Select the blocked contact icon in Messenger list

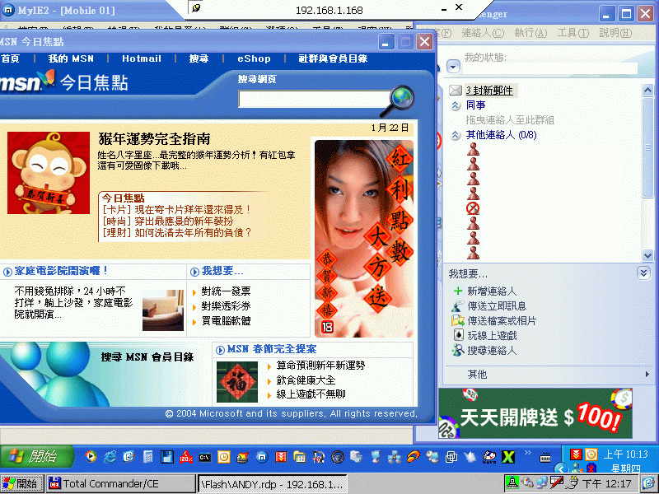pyautogui.click(x=473, y=208)
